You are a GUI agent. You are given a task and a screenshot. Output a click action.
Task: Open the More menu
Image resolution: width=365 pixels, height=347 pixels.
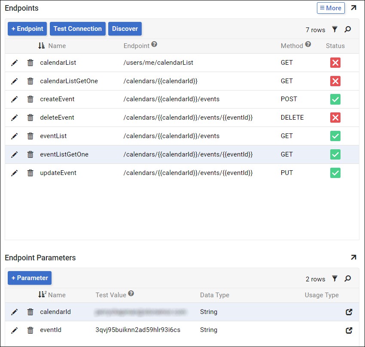331,8
